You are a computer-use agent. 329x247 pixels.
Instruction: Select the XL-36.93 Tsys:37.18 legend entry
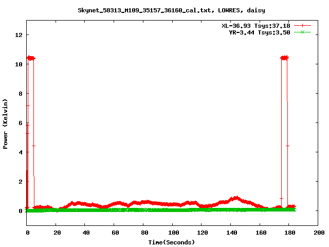(x=256, y=26)
